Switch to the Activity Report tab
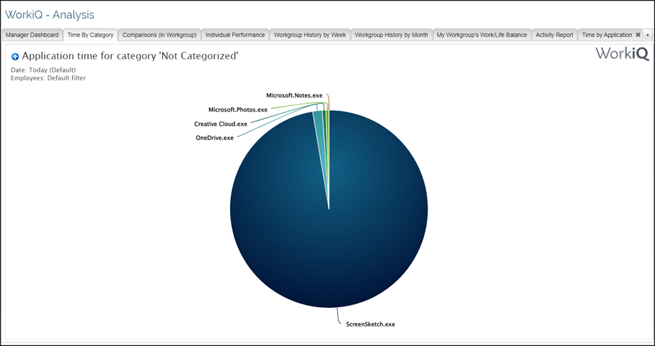This screenshot has width=655, height=346. tap(554, 35)
